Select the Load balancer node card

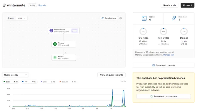pos(64,30)
